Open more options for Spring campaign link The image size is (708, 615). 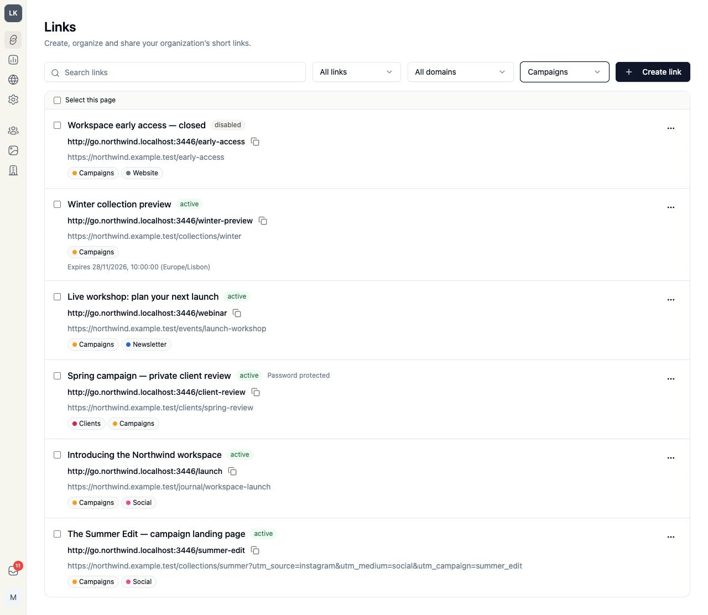point(671,379)
